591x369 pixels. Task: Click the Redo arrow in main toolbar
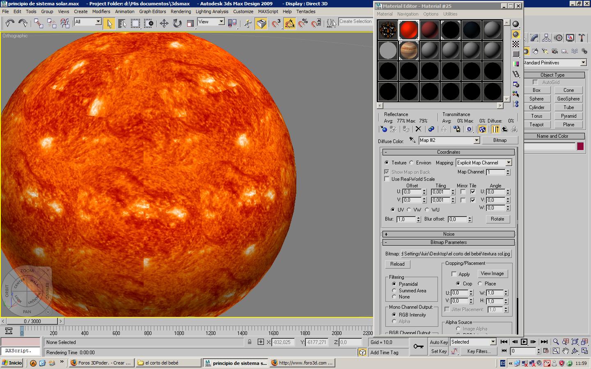click(x=23, y=23)
